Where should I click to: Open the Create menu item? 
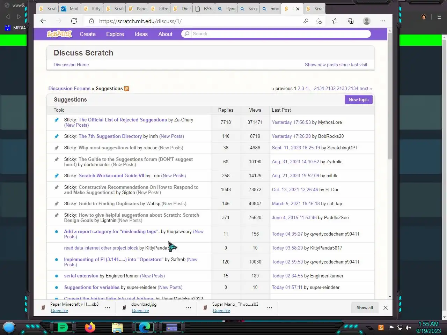click(88, 34)
